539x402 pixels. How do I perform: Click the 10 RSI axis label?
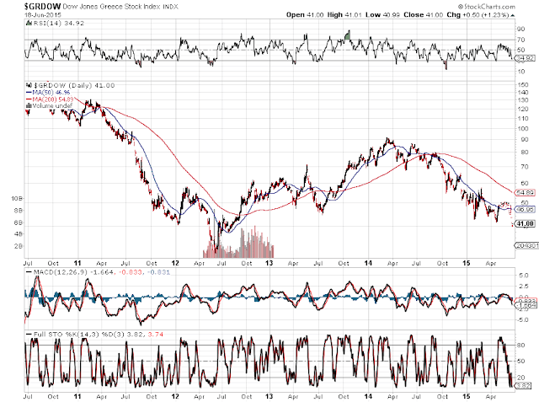coord(521,72)
